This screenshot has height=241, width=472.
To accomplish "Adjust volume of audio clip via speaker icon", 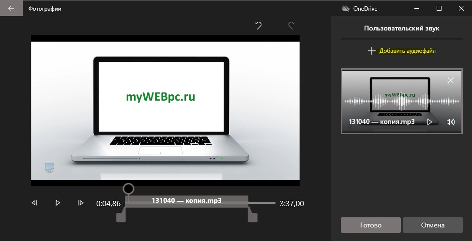I will click(x=451, y=122).
